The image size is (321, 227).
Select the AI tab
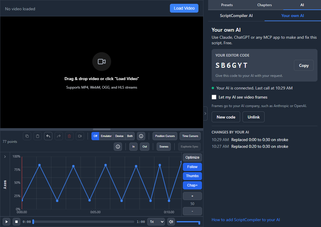(x=302, y=5)
